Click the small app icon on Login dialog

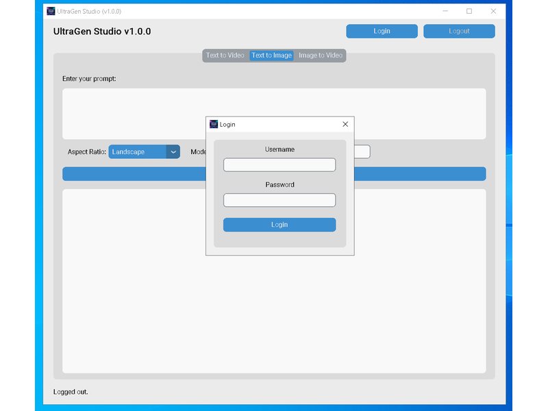[214, 124]
